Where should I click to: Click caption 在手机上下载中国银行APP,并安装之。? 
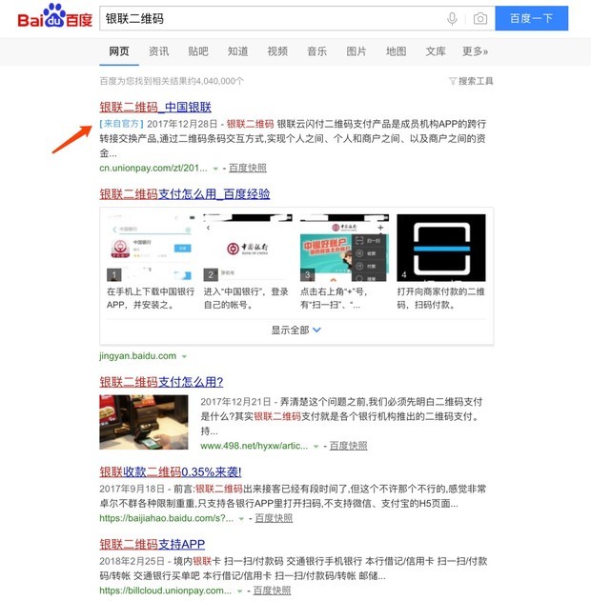[x=151, y=298]
